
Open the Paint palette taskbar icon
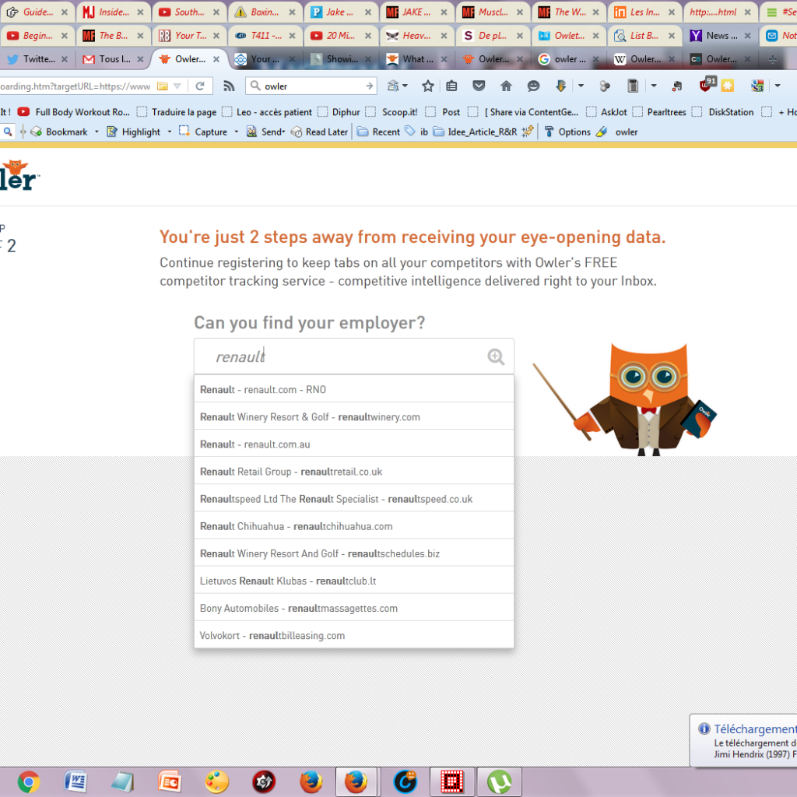217,781
